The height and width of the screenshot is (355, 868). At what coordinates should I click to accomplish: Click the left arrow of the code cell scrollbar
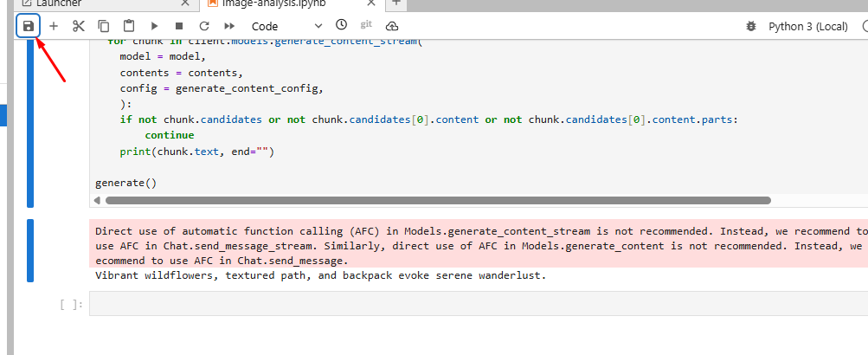(98, 201)
